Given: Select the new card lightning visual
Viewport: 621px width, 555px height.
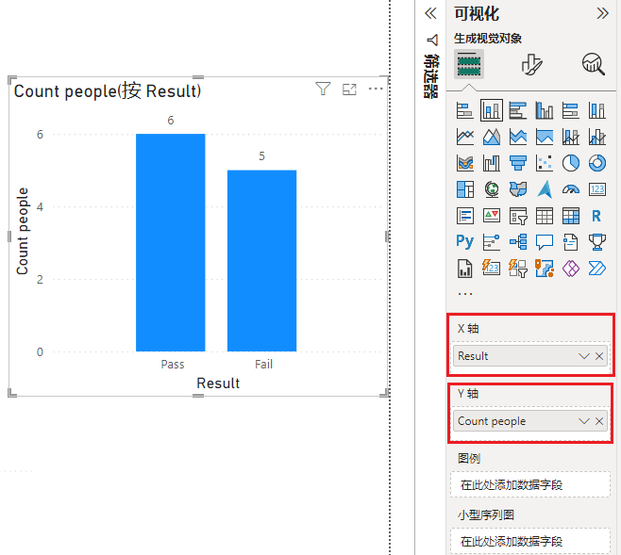Looking at the screenshot, I should tap(492, 269).
